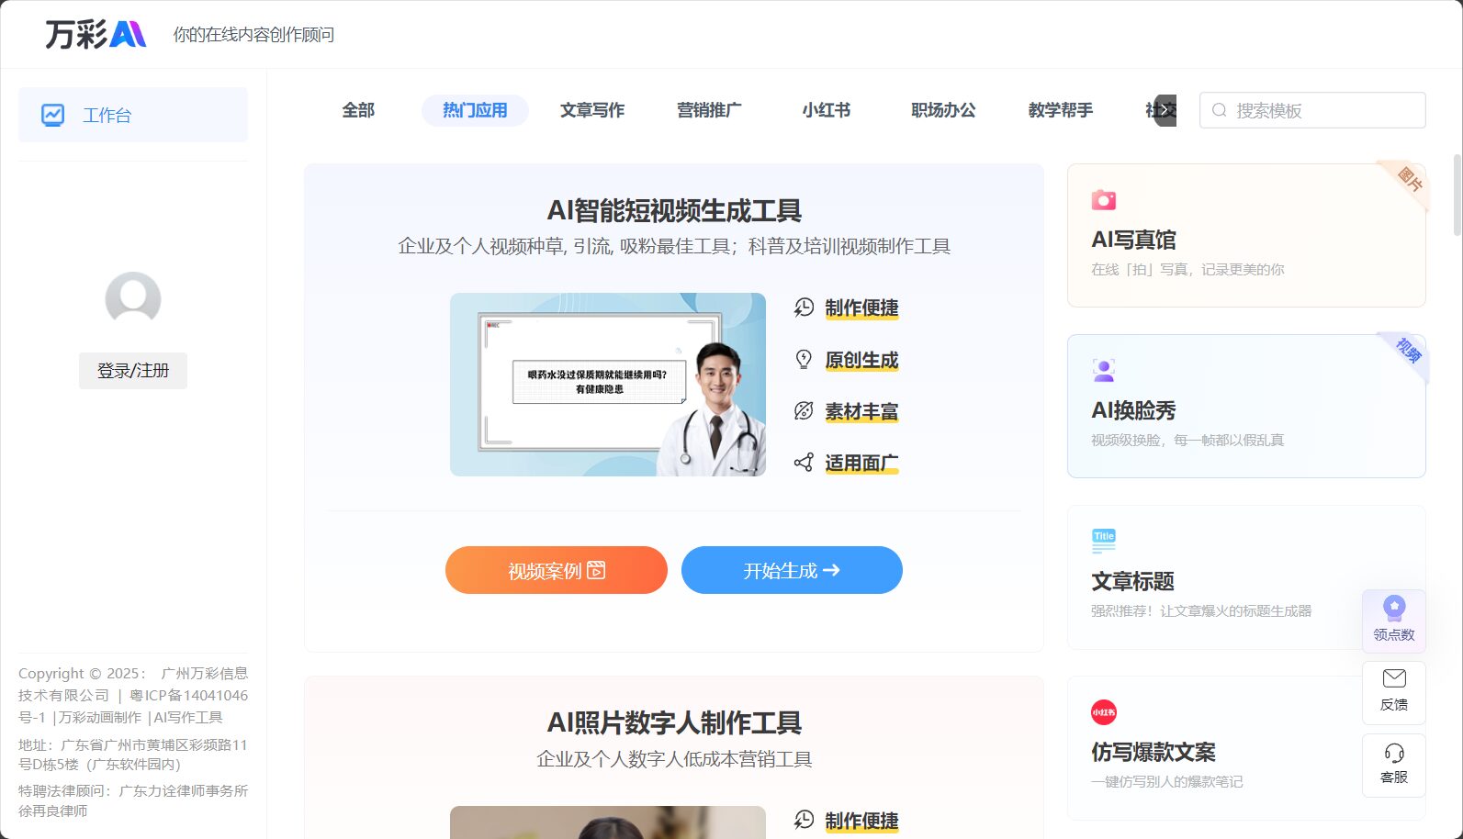Open the 工作台 sidebar item

pos(133,115)
